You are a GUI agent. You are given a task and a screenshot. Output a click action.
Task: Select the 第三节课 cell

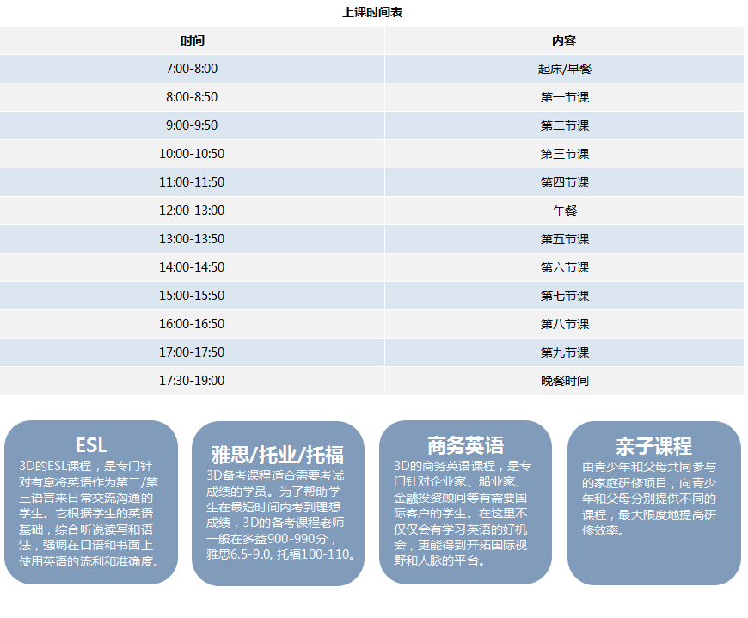point(564,154)
